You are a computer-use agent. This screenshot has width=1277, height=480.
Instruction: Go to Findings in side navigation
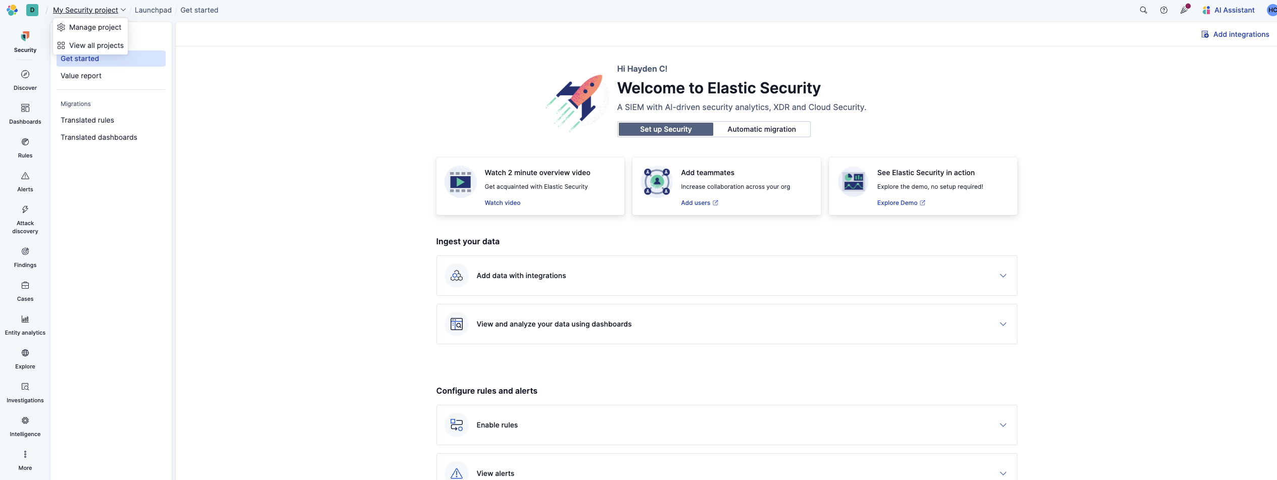click(x=25, y=257)
